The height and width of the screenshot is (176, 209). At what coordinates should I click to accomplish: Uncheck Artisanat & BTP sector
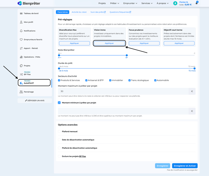tap(86, 80)
